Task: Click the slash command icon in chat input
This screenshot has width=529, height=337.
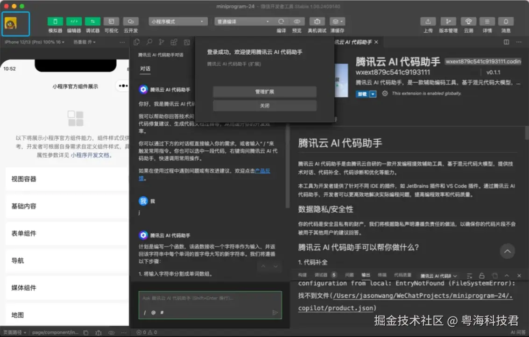Action: [x=145, y=313]
